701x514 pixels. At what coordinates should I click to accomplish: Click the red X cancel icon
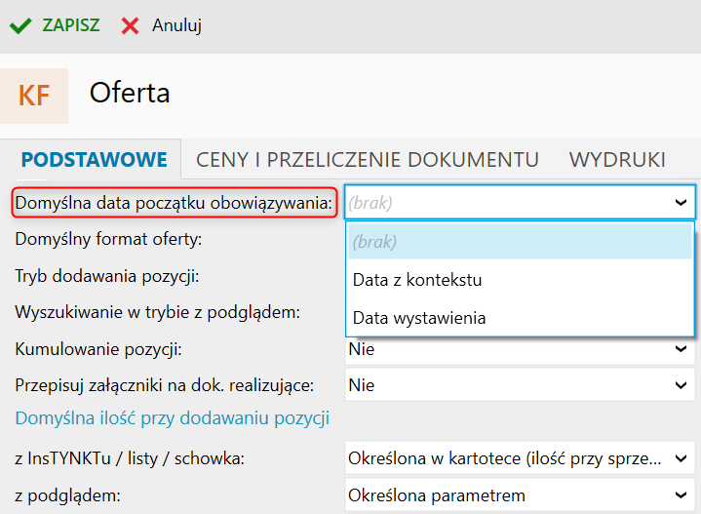coord(130,26)
